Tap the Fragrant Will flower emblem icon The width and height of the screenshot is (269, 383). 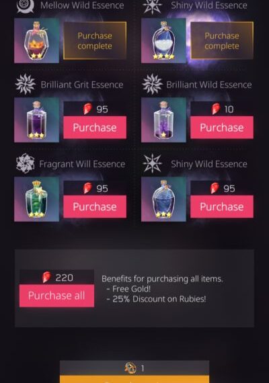[26, 163]
